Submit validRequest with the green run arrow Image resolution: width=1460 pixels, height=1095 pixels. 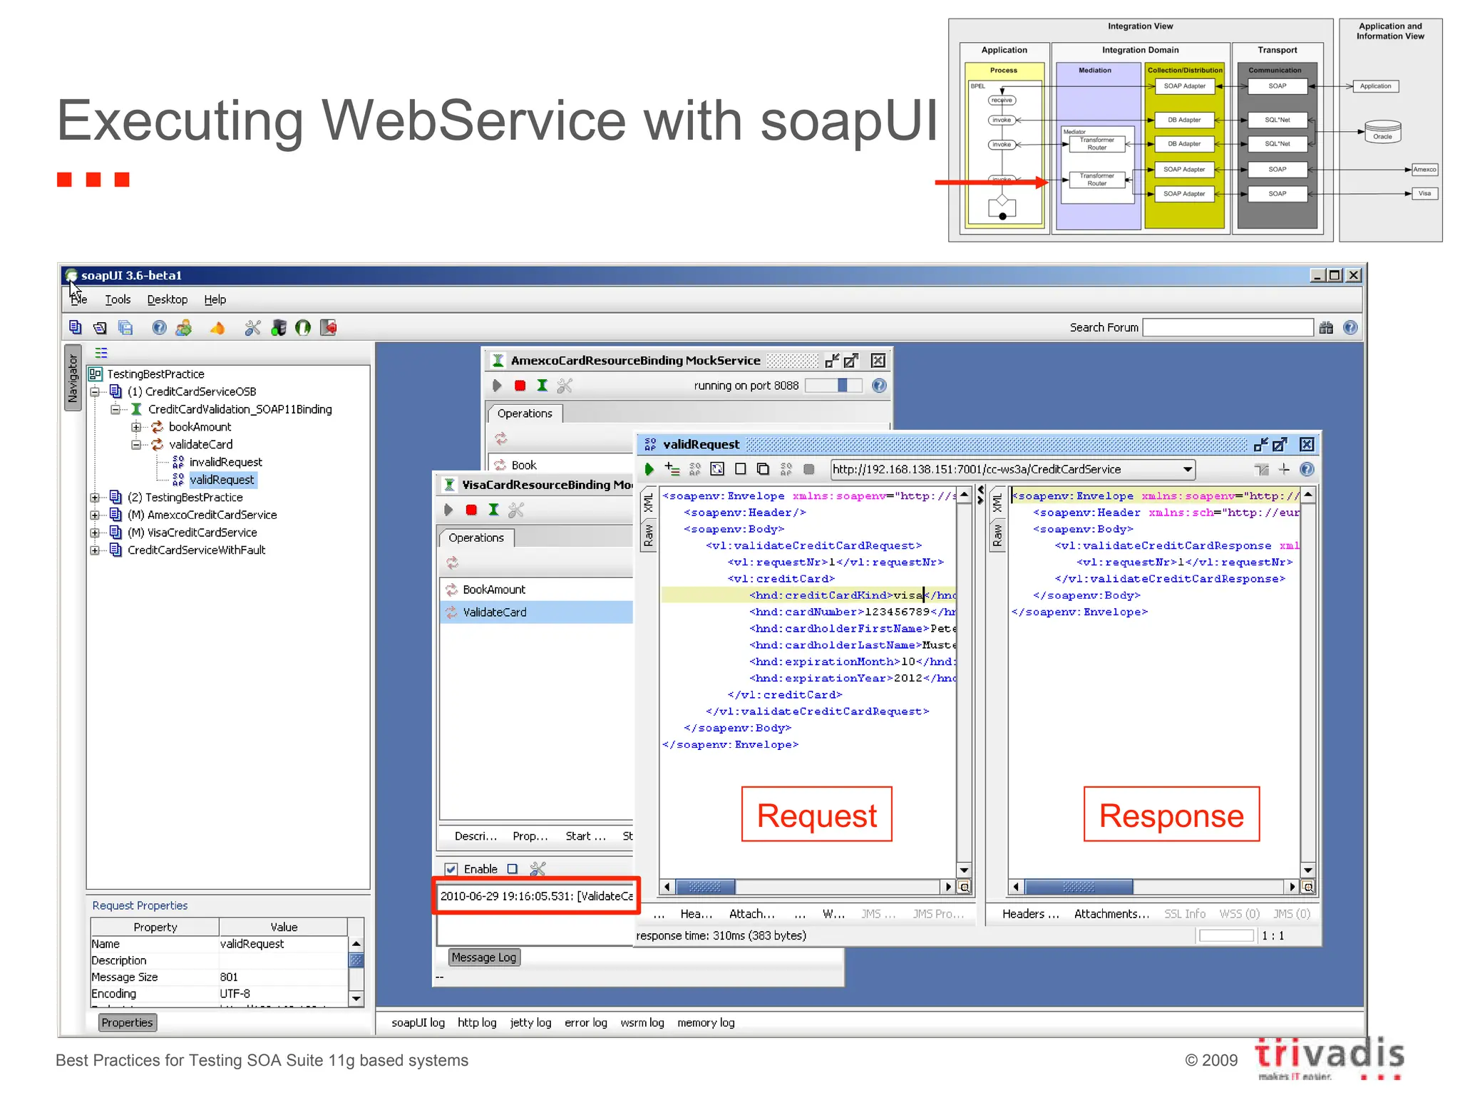coord(649,469)
